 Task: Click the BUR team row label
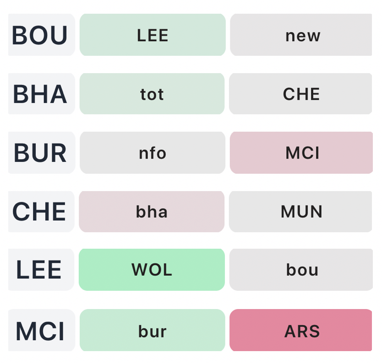(x=41, y=153)
